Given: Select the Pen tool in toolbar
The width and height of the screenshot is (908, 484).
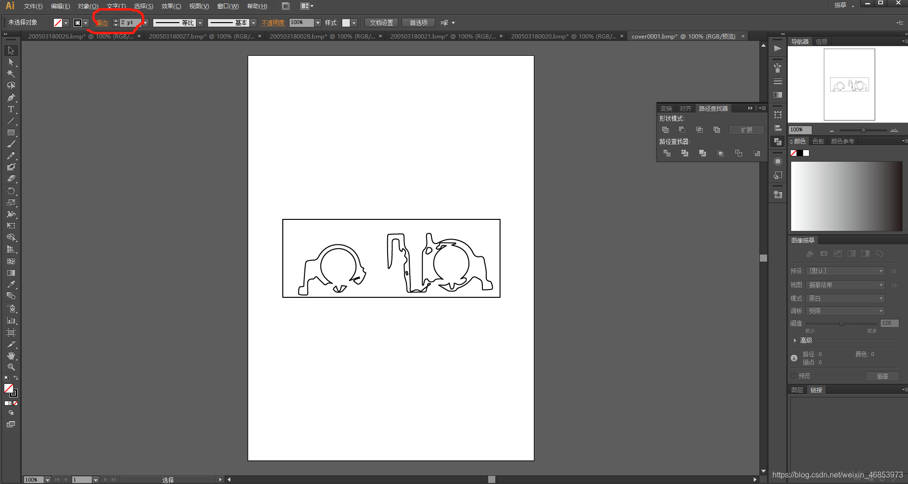Looking at the screenshot, I should tap(11, 98).
